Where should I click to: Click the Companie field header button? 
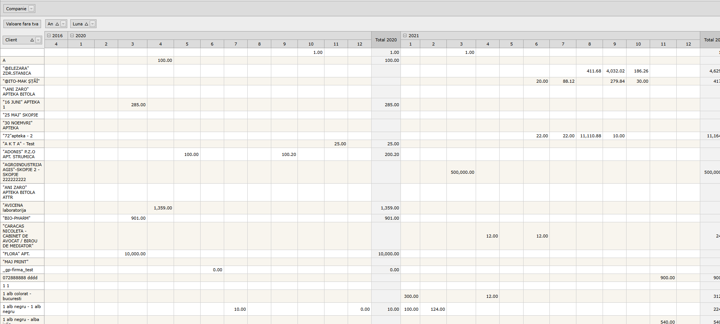16,9
